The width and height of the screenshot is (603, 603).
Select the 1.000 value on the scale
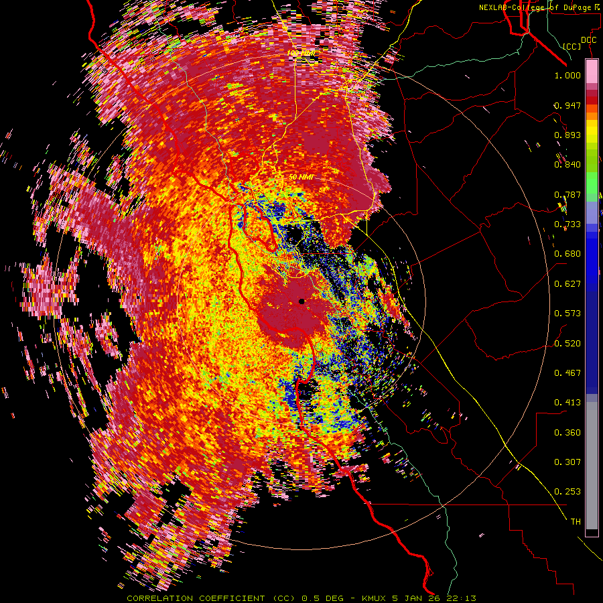point(567,75)
